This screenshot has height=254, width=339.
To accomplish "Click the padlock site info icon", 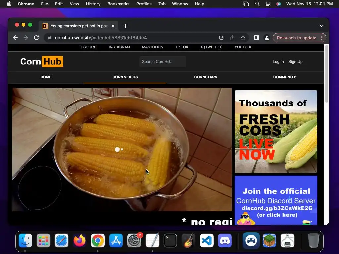I will [50, 38].
